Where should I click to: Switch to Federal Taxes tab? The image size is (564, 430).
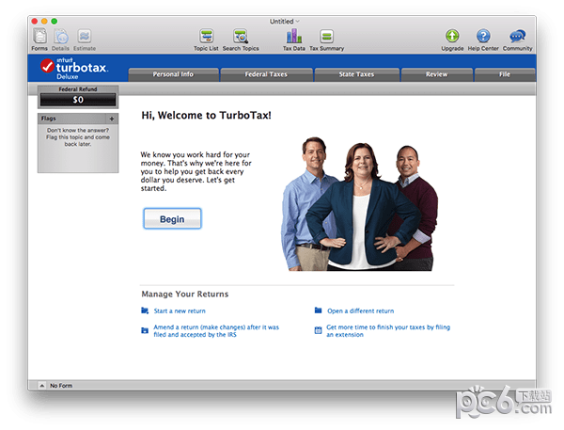(x=266, y=74)
